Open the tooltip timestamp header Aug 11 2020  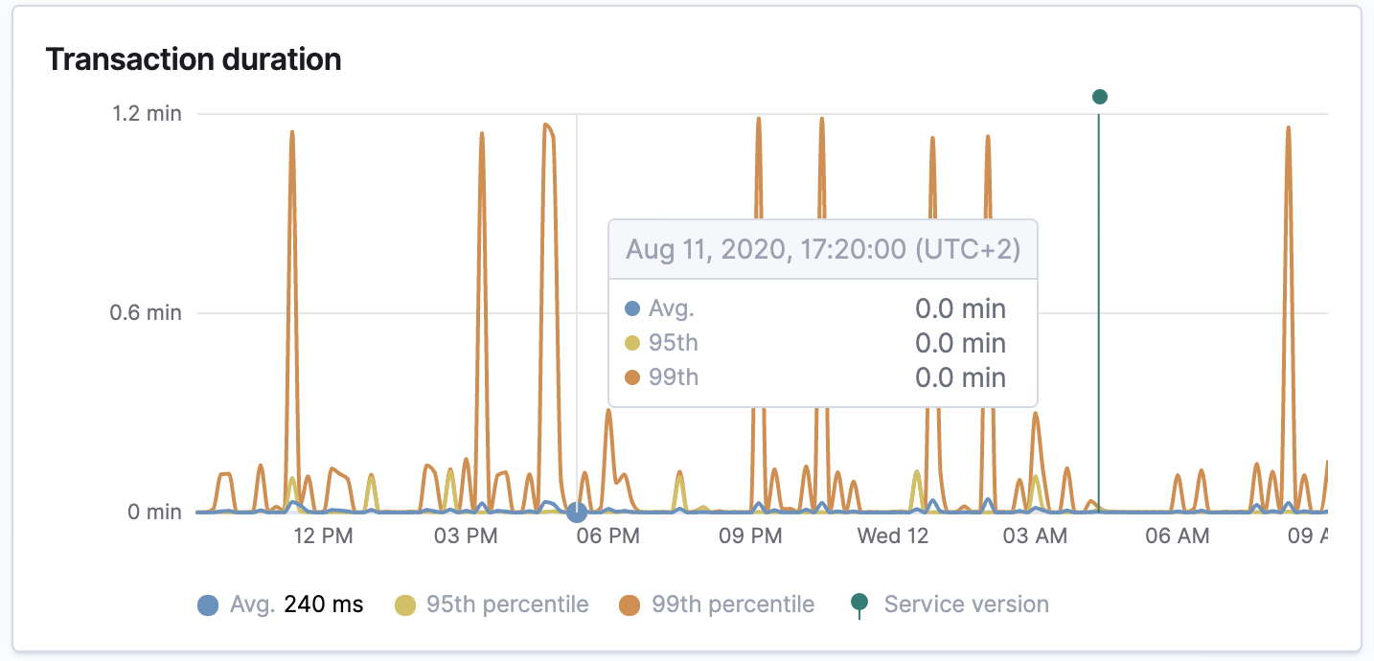click(822, 247)
